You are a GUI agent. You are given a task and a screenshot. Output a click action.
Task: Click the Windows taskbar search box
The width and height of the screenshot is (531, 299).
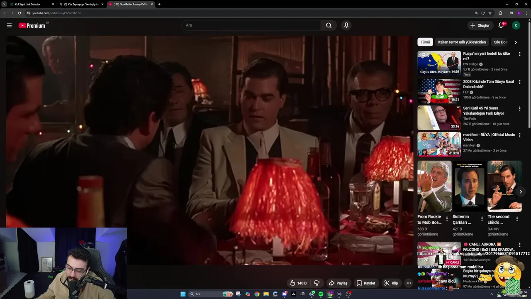(211, 294)
